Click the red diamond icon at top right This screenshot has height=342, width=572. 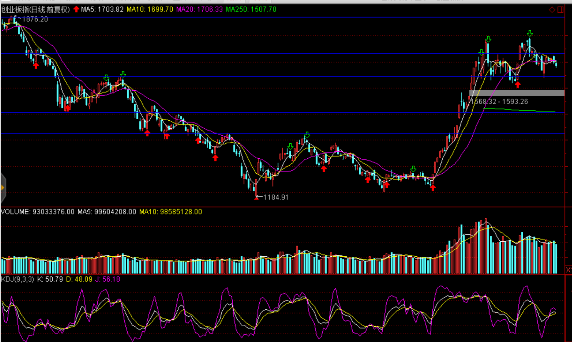[x=552, y=10]
